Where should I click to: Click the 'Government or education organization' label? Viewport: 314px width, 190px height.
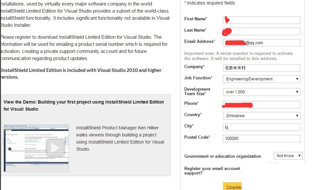point(222,156)
